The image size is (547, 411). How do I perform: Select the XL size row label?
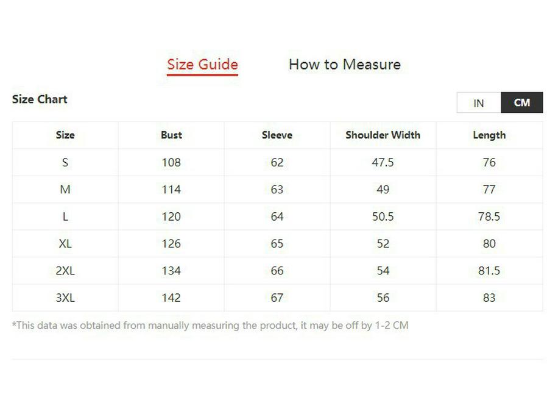(65, 244)
